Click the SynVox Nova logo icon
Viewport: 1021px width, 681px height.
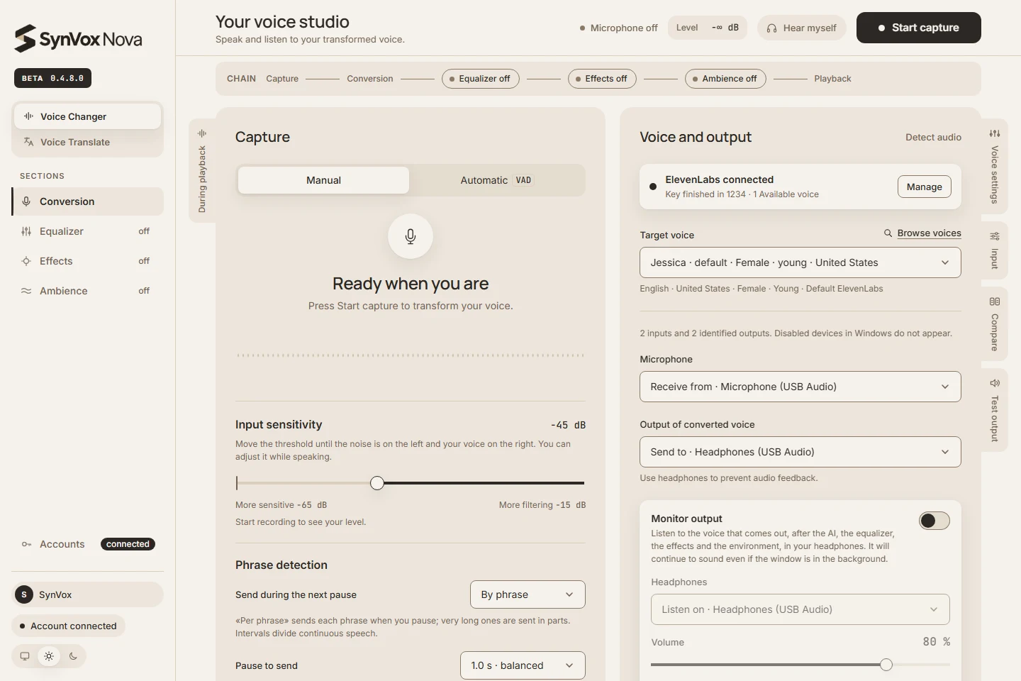[x=25, y=38]
